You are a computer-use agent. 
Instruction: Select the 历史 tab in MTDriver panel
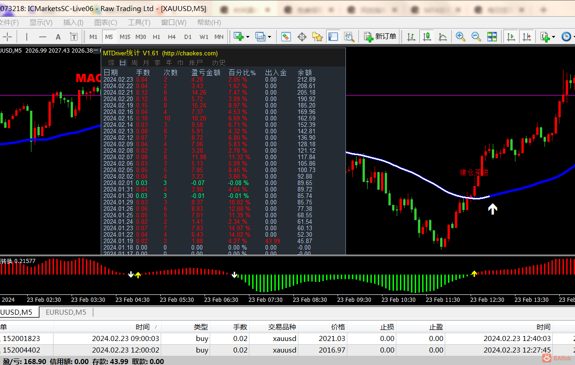point(219,62)
